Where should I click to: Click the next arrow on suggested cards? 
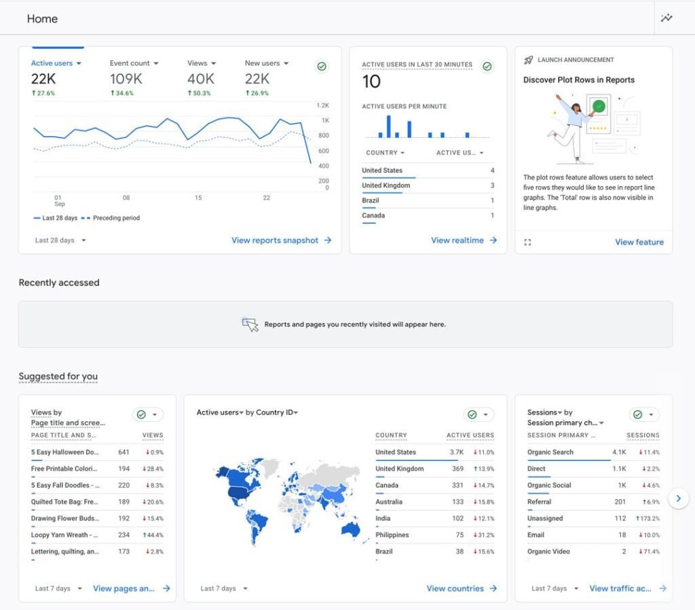coord(678,498)
